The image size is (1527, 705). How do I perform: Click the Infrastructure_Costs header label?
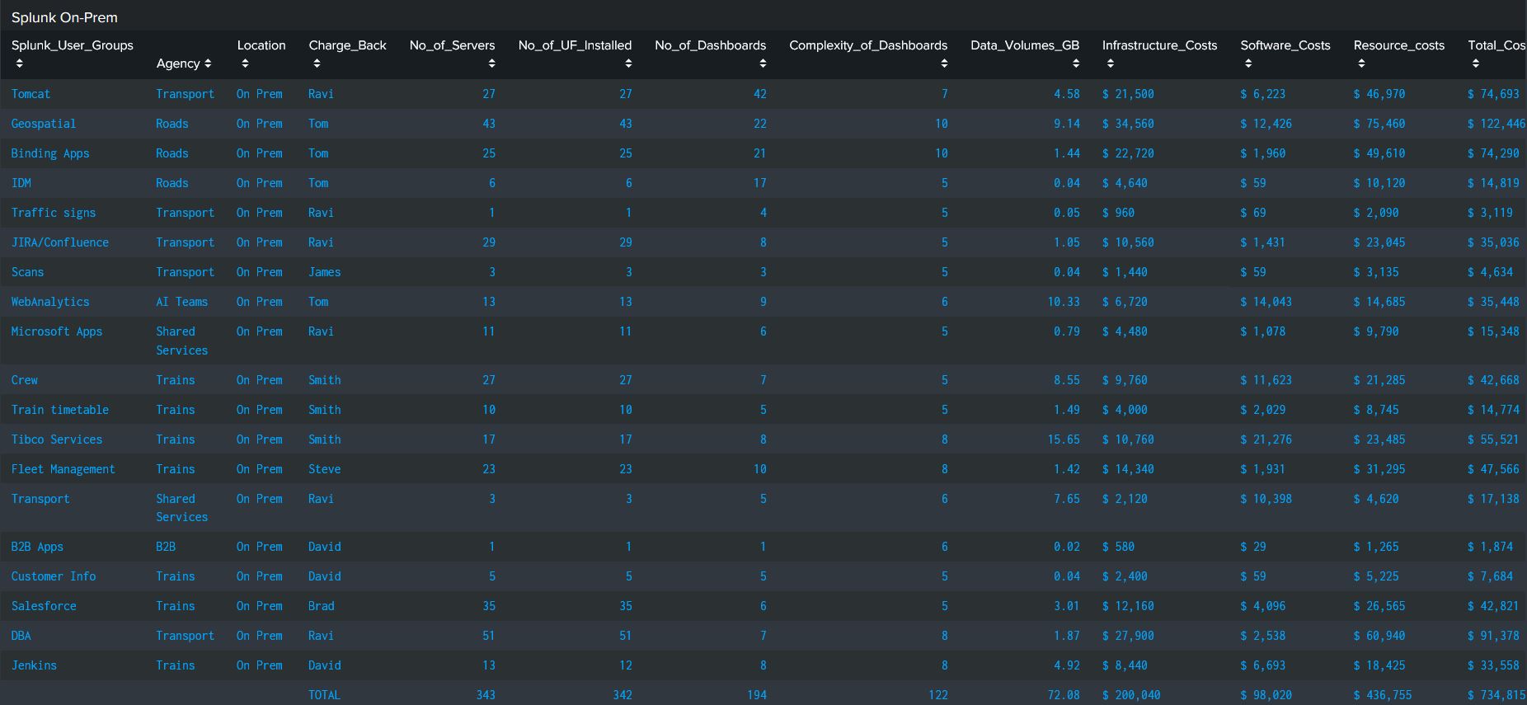point(1159,45)
